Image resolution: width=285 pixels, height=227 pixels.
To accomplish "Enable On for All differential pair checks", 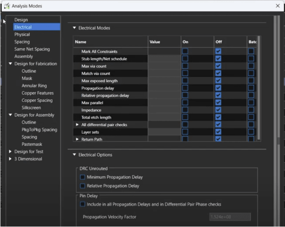I will pos(185,125).
